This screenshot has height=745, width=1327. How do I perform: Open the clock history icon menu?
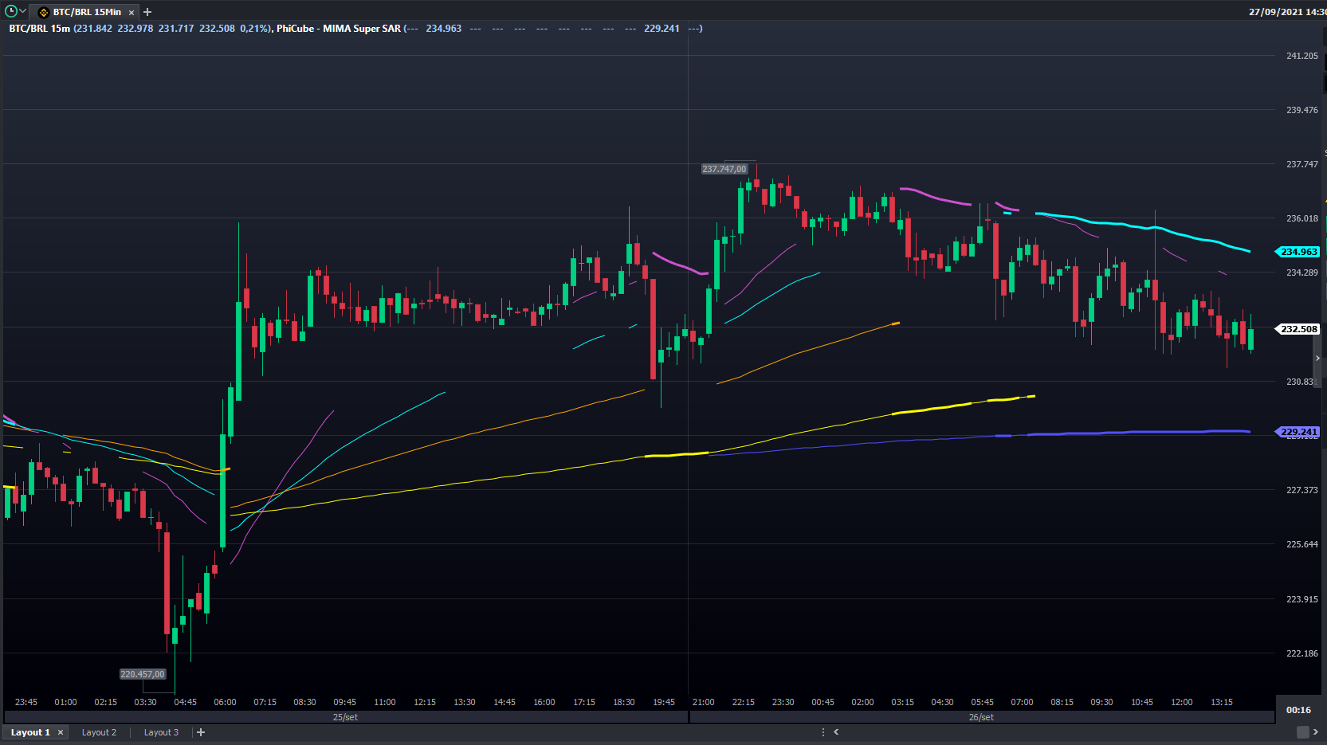(11, 11)
